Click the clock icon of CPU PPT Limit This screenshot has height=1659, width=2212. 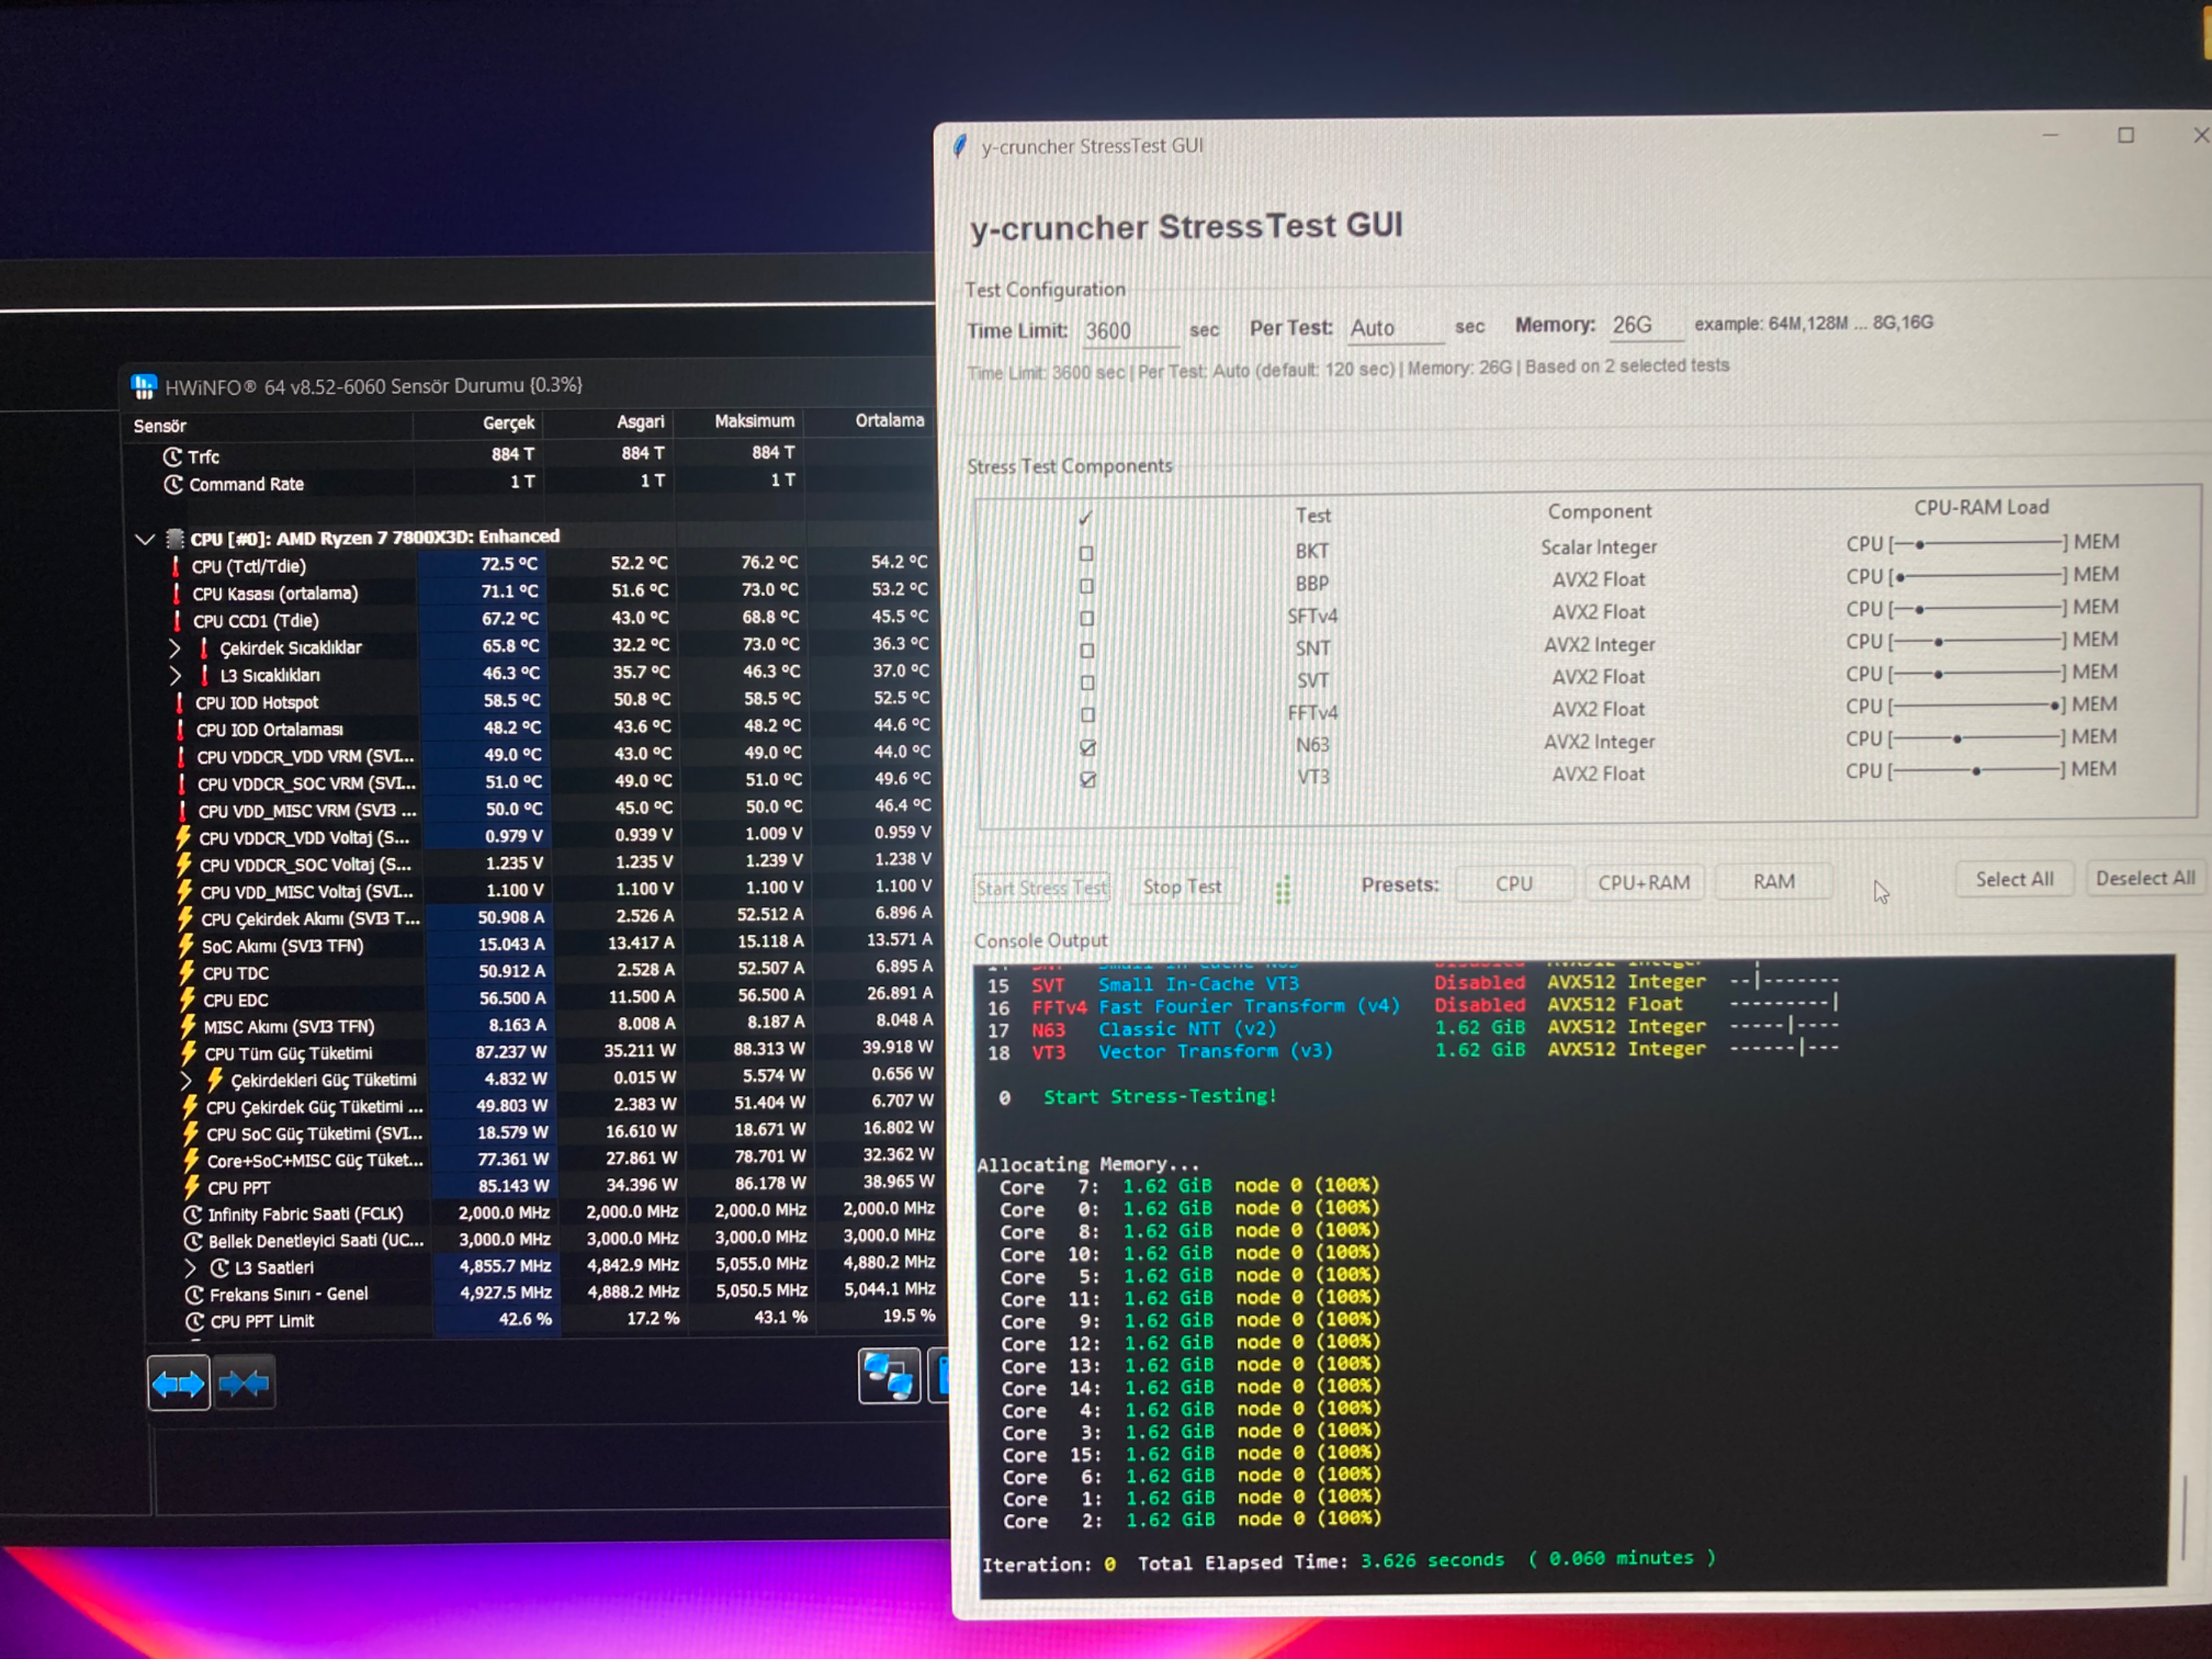tap(196, 1322)
